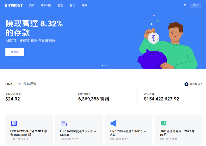Open LINE 區塊鏈月刊 2022 年 10 月 report
Screen dimensions: 206x146
point(177,133)
